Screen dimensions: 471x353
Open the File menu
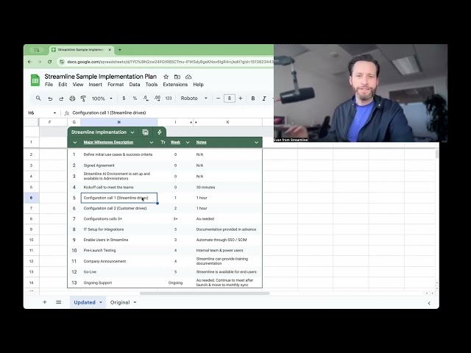49,85
